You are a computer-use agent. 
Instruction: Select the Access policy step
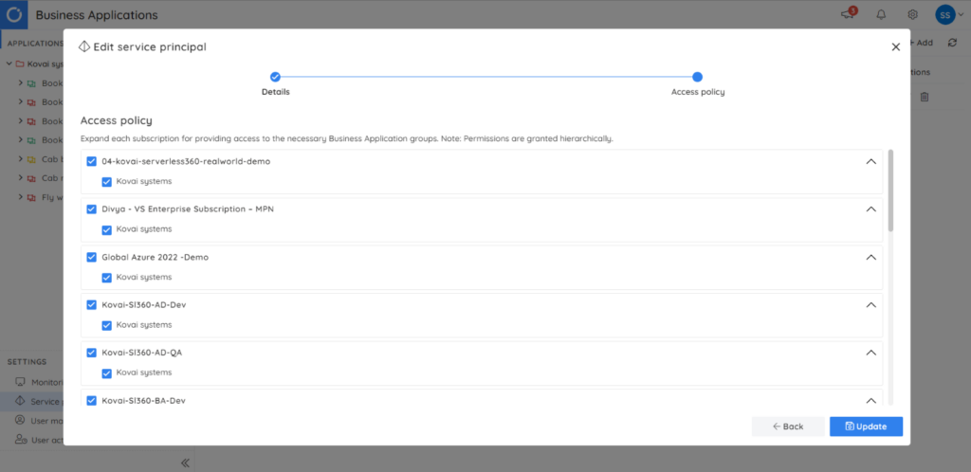(x=697, y=78)
